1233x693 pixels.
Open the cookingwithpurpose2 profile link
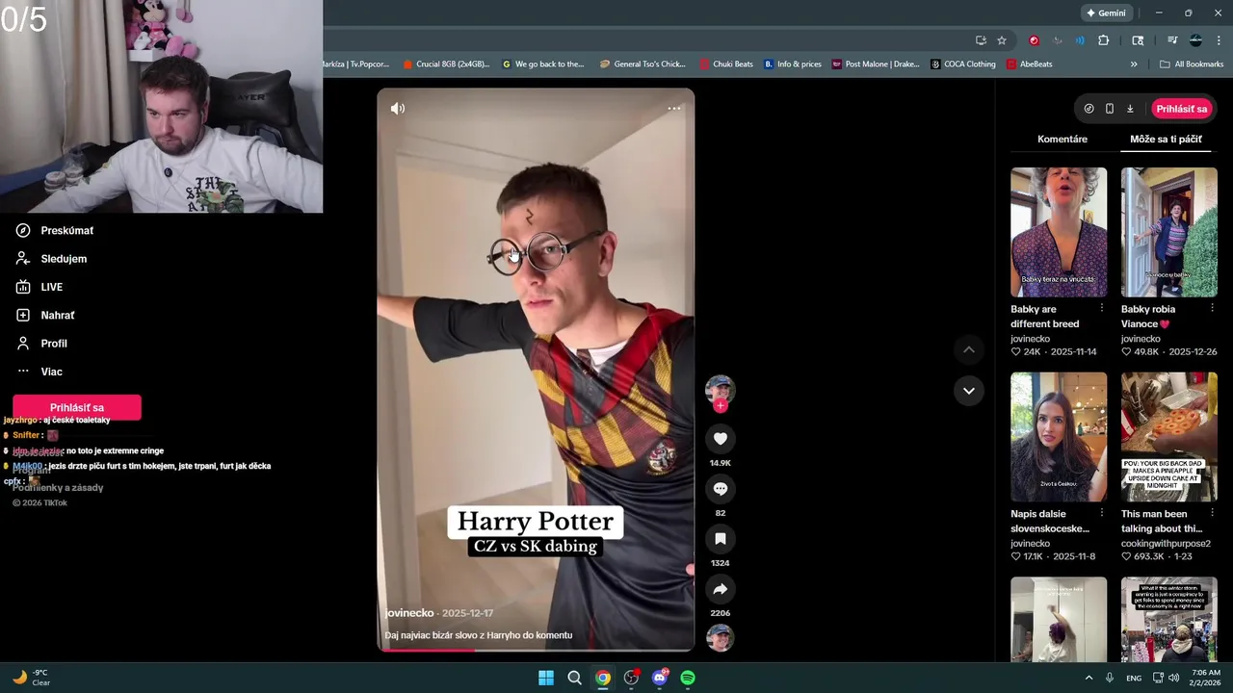pos(1166,544)
